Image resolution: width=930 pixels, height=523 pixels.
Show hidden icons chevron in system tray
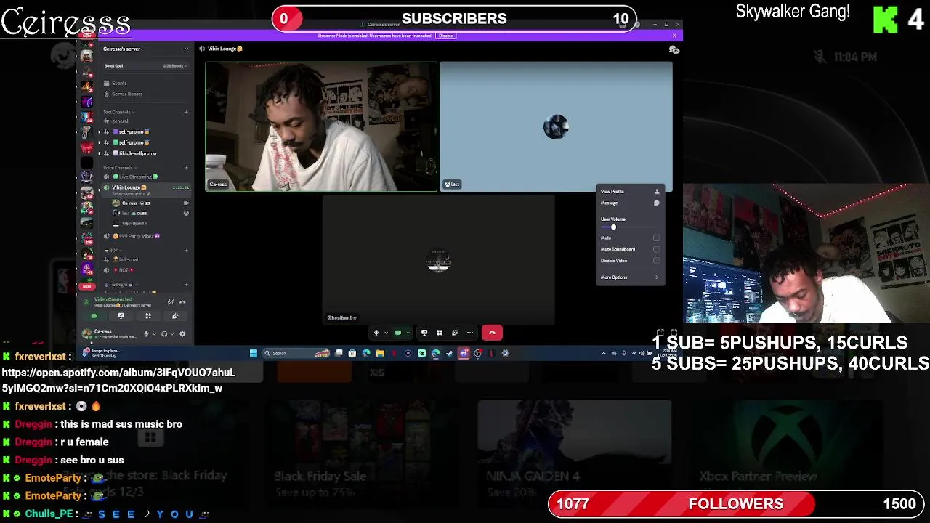(x=603, y=353)
